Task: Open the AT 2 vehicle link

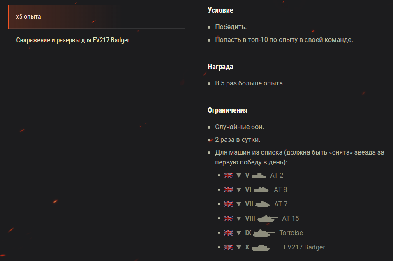Action: point(277,176)
